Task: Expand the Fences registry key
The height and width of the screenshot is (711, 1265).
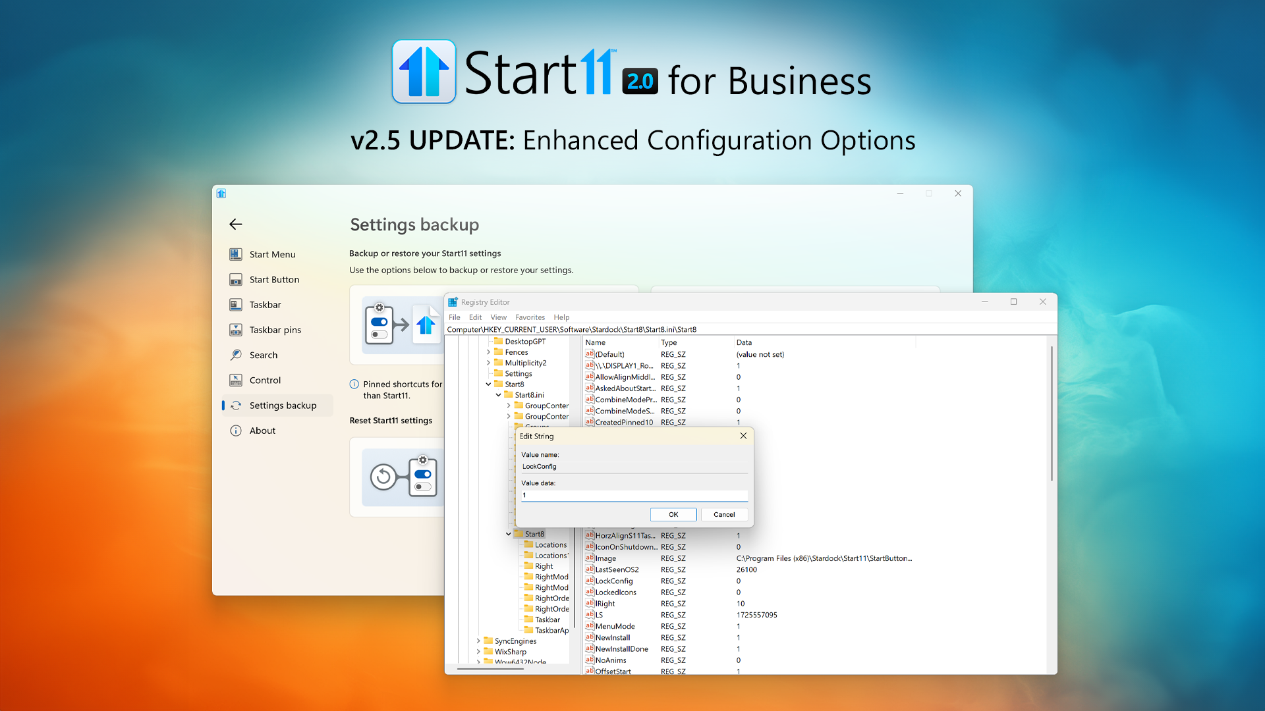Action: (x=488, y=352)
